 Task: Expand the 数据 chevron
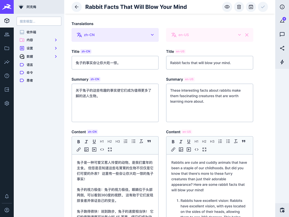point(56,56)
